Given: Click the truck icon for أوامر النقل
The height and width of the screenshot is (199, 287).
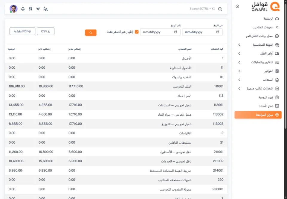Looking at the screenshot, I should [277, 53].
